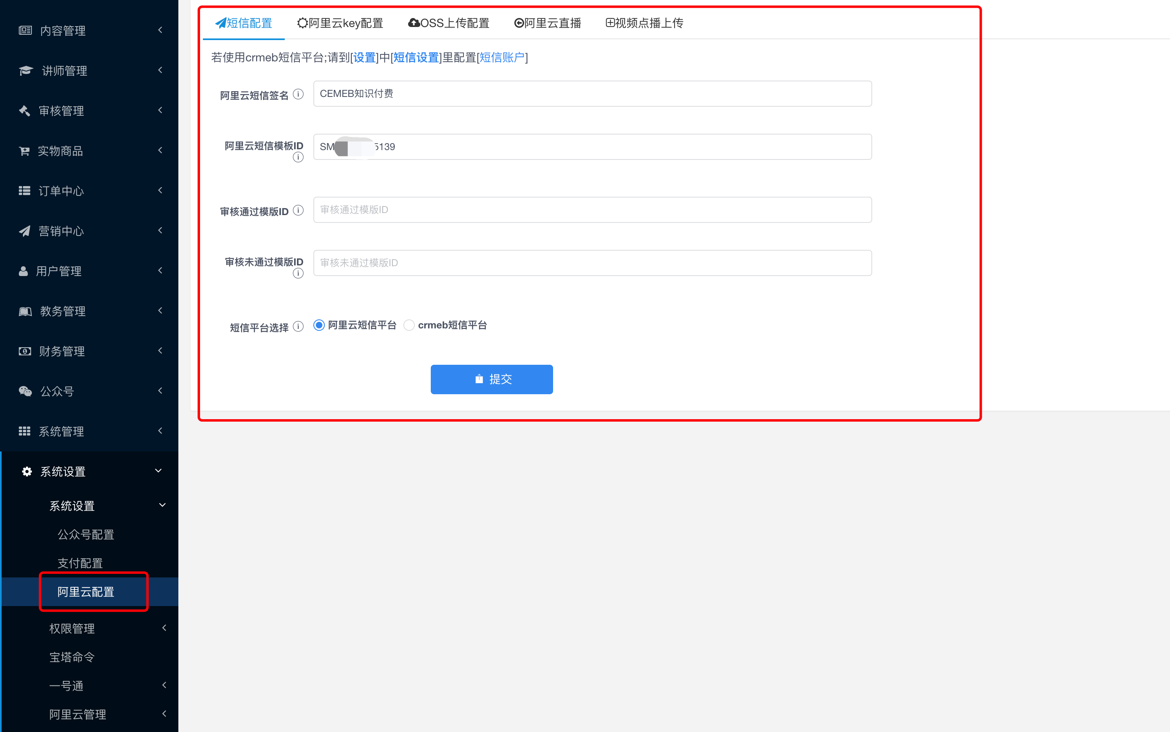Click the 财务管理 money icon

[25, 351]
